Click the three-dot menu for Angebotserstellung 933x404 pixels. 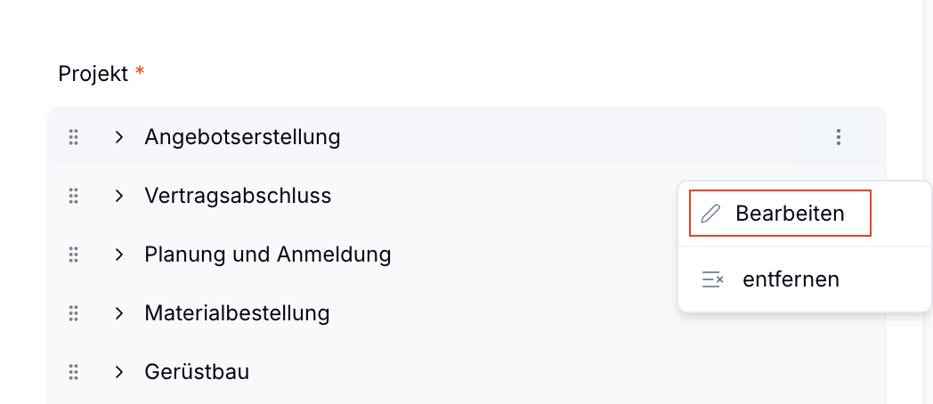click(x=838, y=137)
